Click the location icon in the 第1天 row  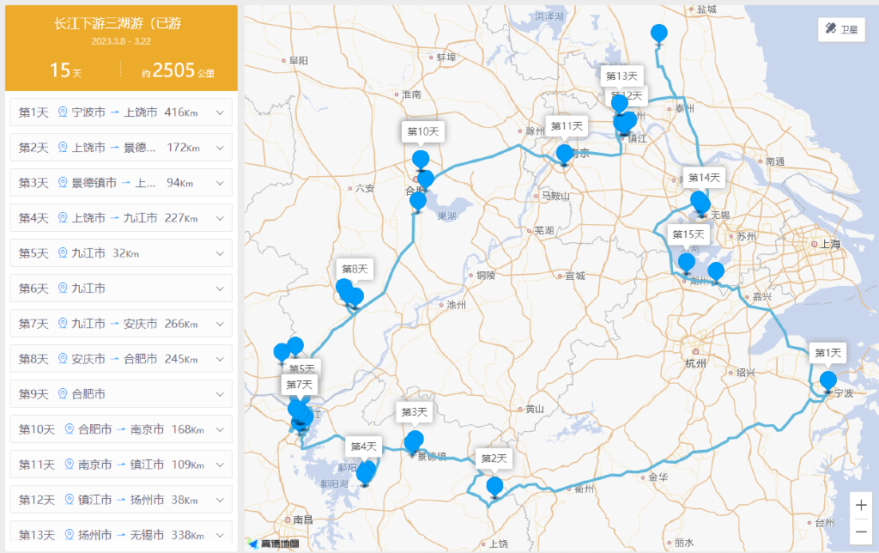[62, 112]
